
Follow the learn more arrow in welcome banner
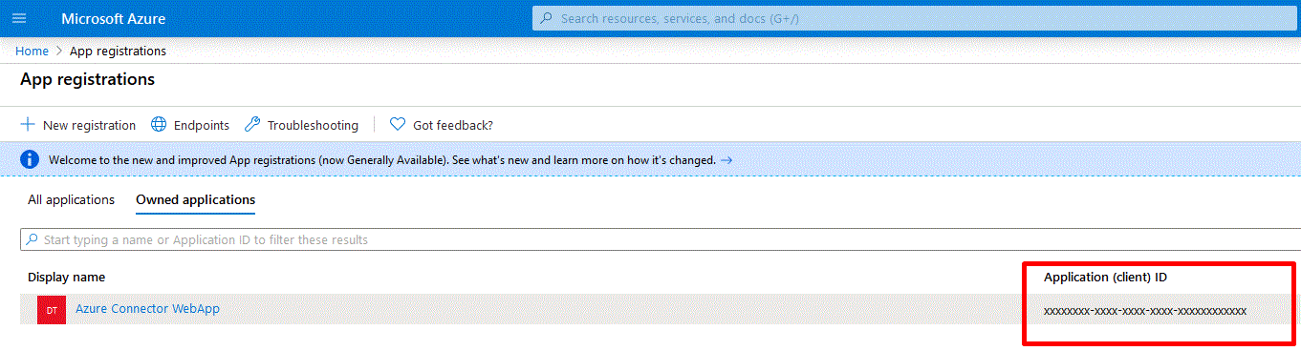[x=726, y=160]
